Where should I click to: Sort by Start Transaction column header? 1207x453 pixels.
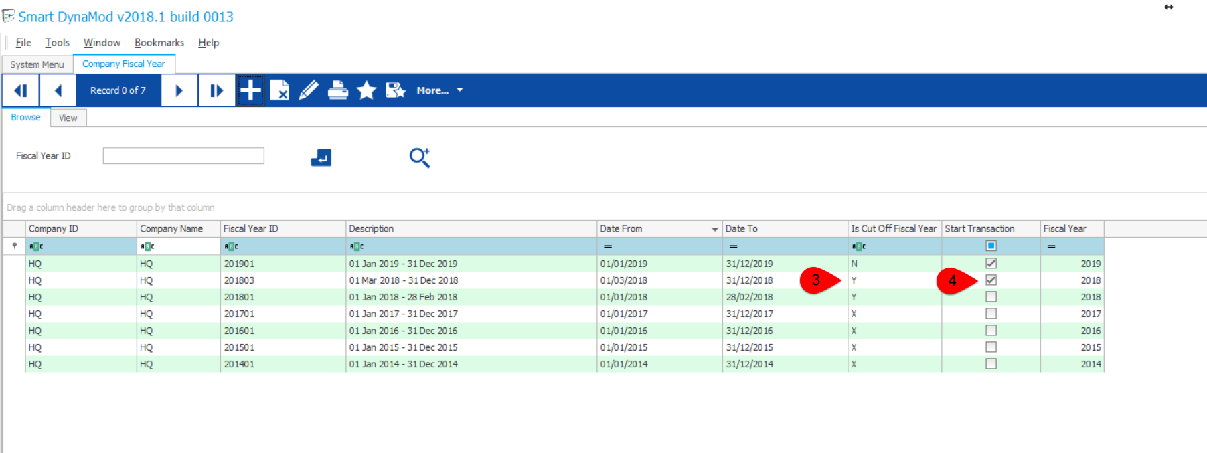(991, 229)
